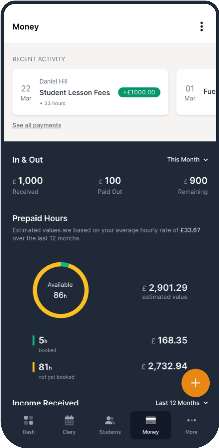Screen dimensions: 219x448
Task: Open the three-dot options menu
Action: click(202, 27)
